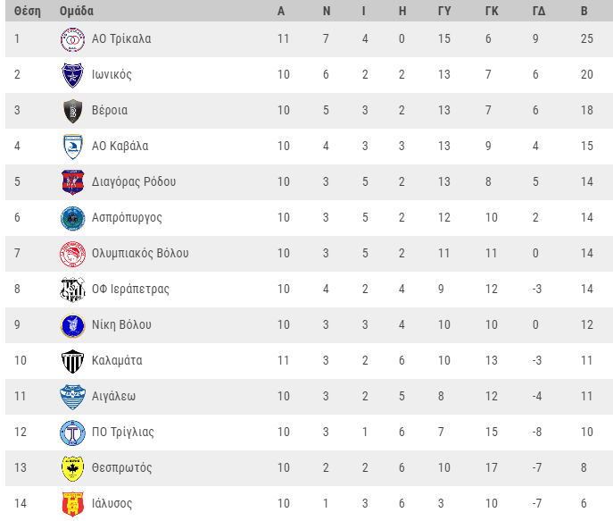Click the Αιγάλεω team crest
This screenshot has height=521, width=613.
click(x=72, y=397)
